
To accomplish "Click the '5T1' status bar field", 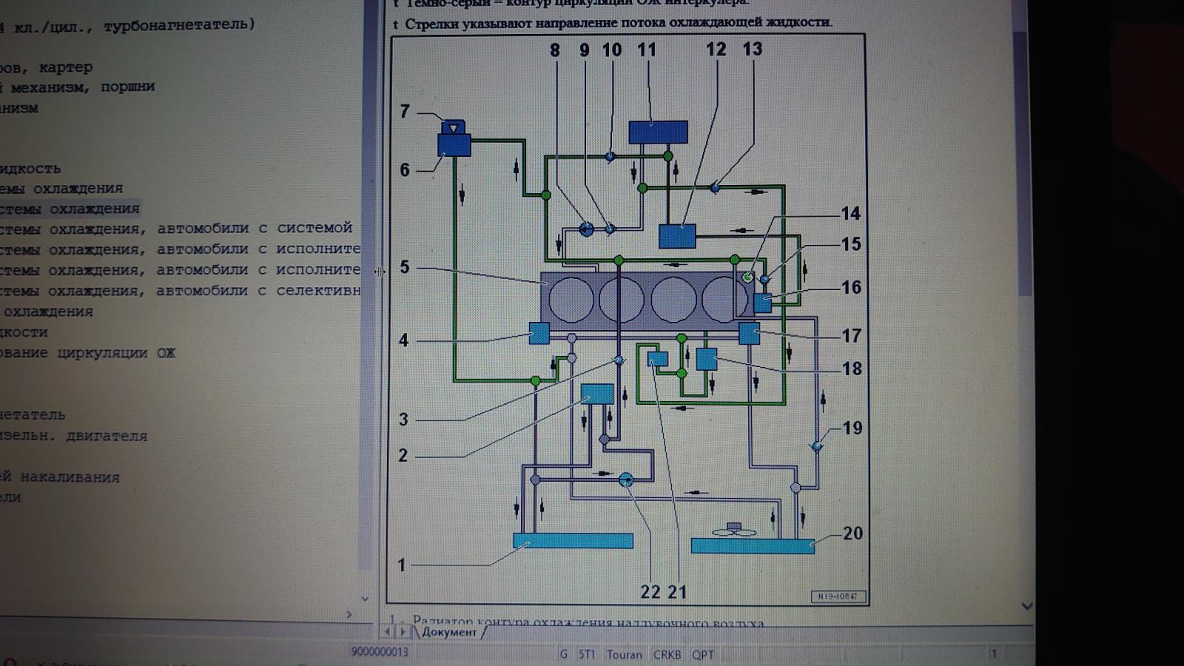I will (x=586, y=654).
